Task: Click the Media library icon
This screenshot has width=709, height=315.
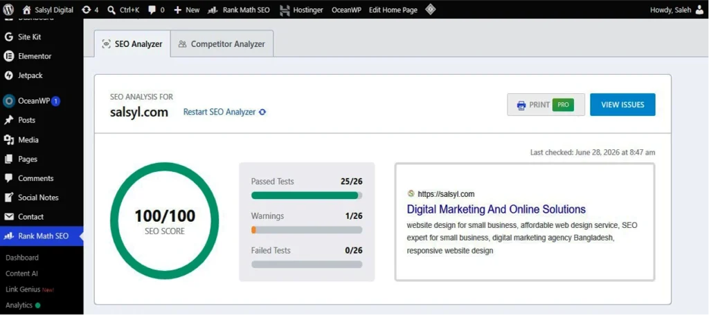Action: [8, 140]
